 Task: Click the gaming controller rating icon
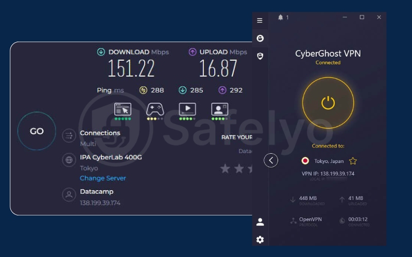(155, 109)
